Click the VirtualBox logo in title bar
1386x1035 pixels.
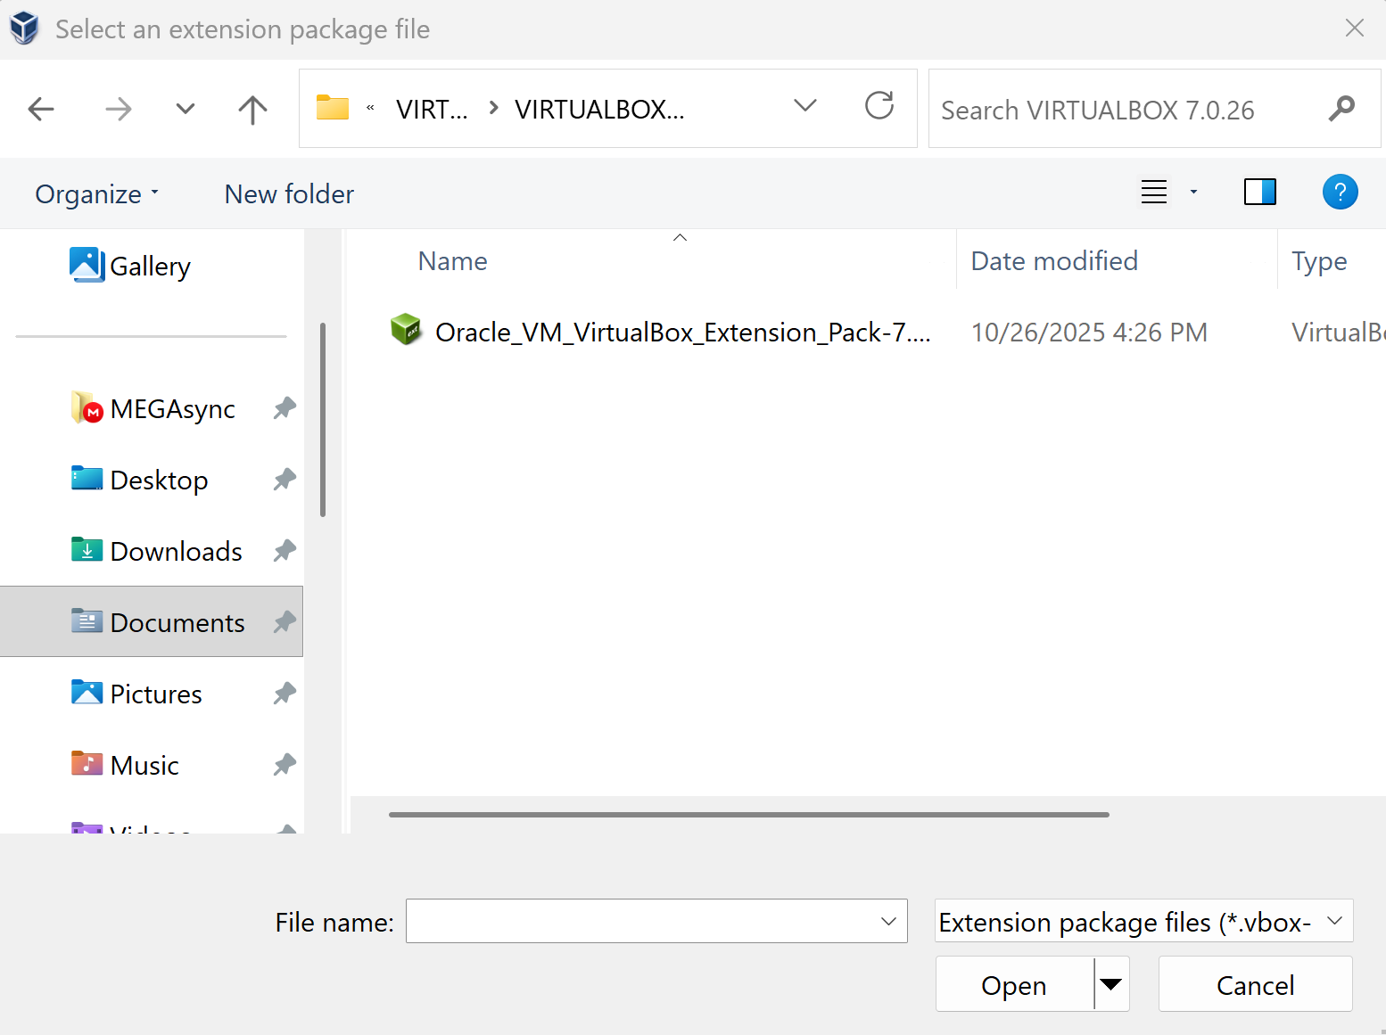tap(25, 29)
